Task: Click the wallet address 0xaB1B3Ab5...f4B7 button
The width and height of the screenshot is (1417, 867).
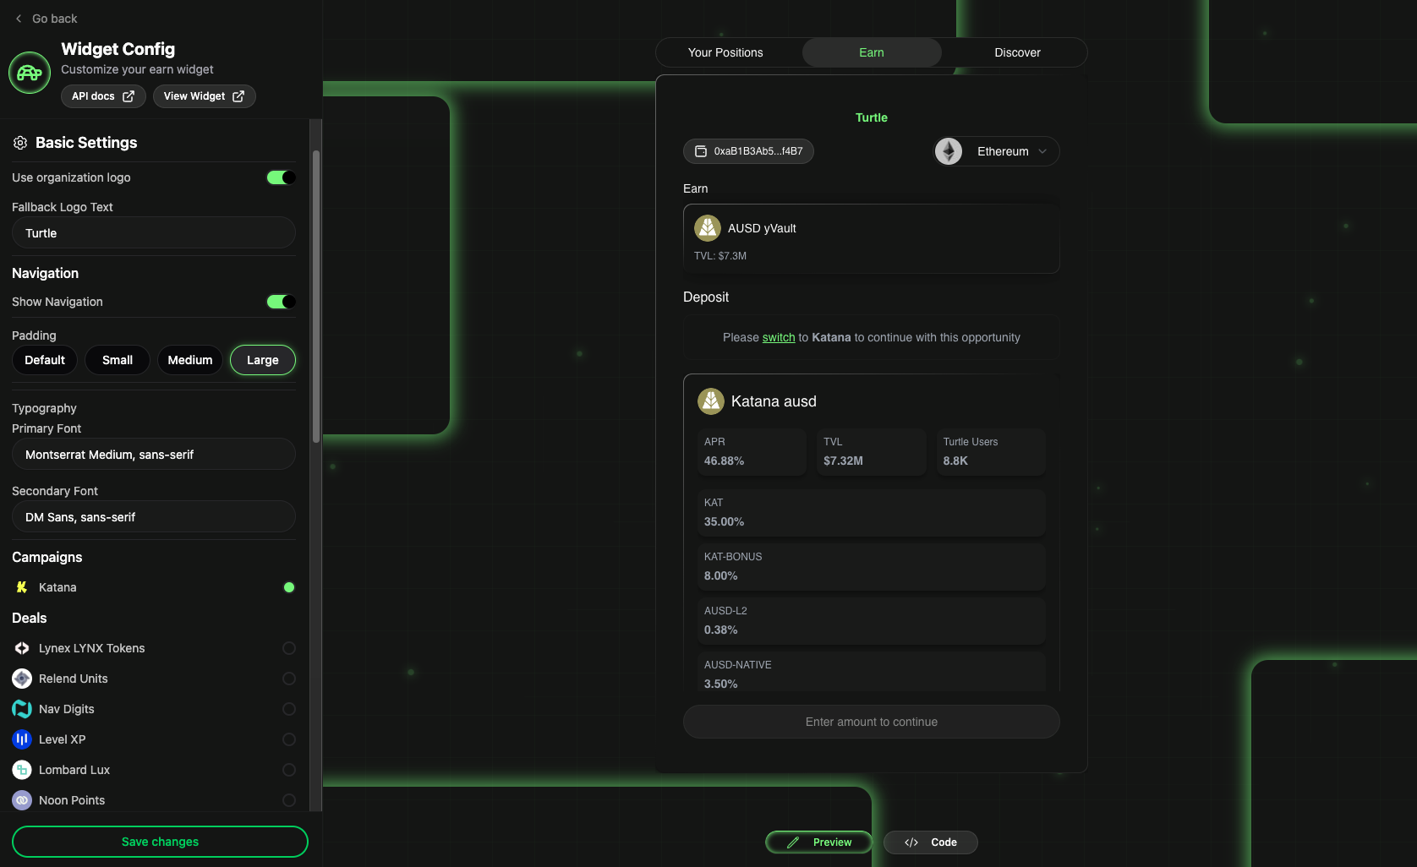Action: [748, 151]
